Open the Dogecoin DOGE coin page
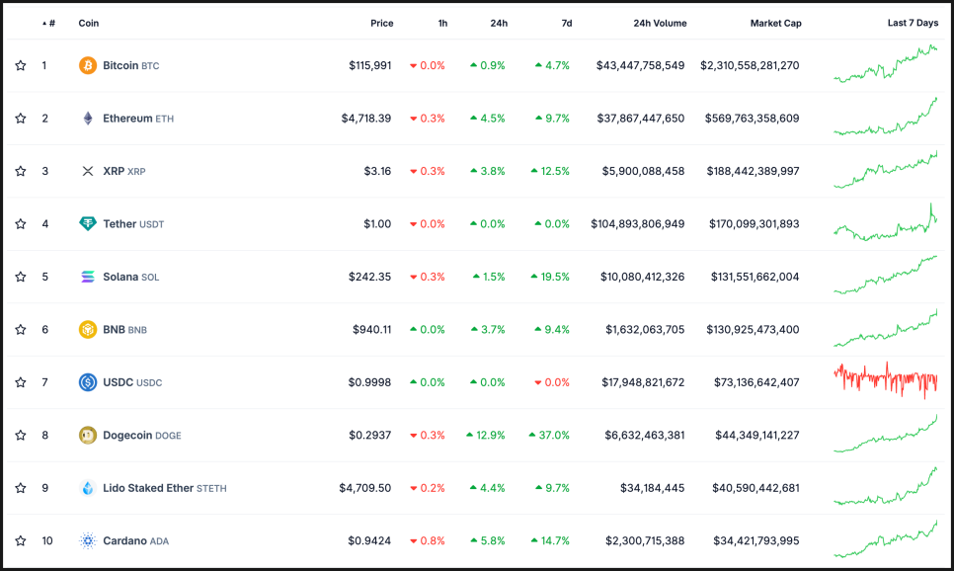 pyautogui.click(x=142, y=436)
